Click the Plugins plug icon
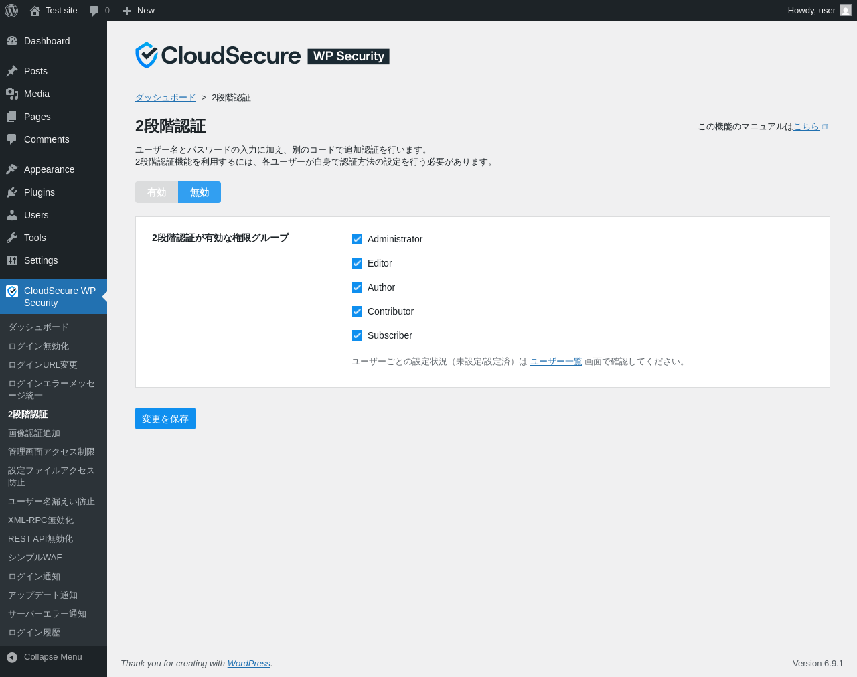 tap(12, 192)
